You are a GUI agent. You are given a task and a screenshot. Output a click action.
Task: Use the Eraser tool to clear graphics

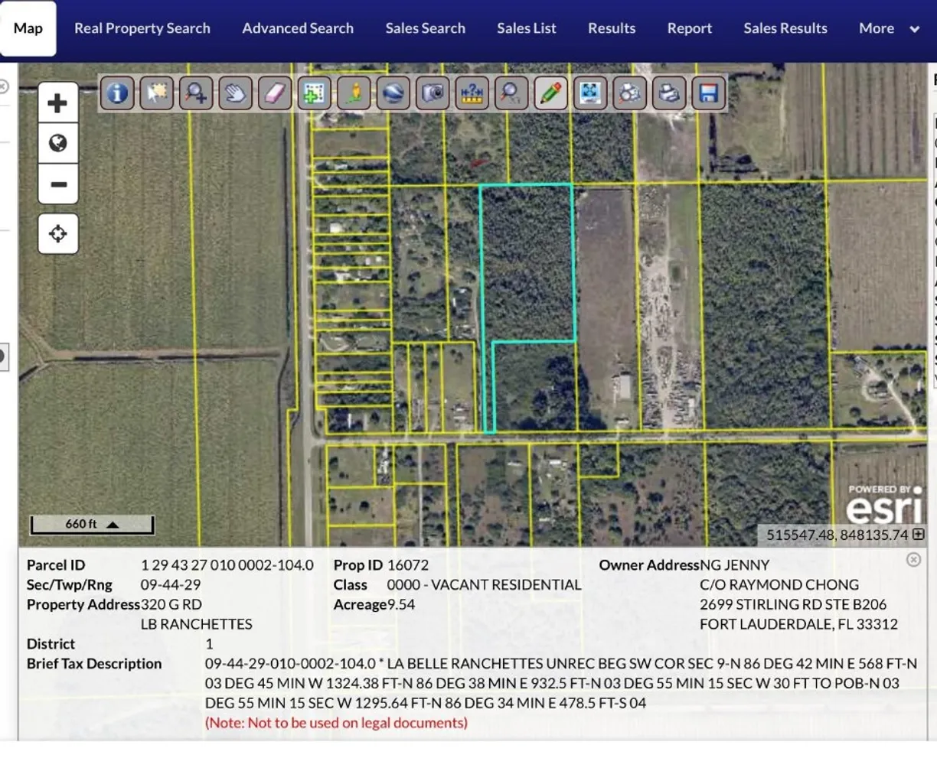(x=275, y=93)
